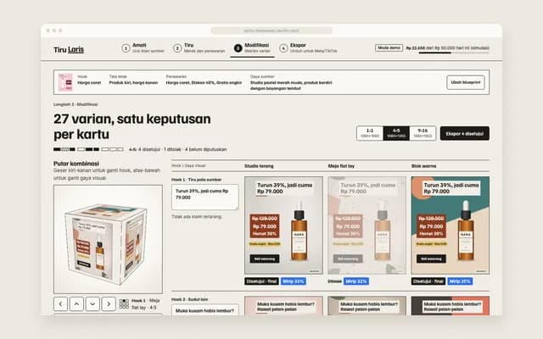The image size is (543, 339).
Task: Click the first group of progress segments
Action: tap(64, 149)
